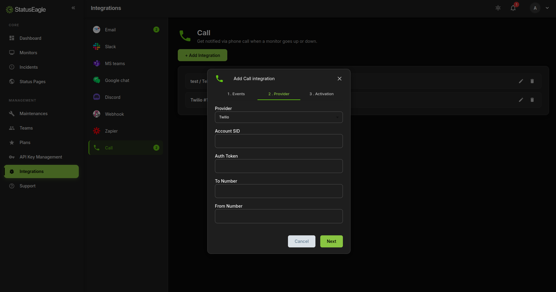The height and width of the screenshot is (292, 556).
Task: Click the Account SID field
Action: (x=279, y=141)
